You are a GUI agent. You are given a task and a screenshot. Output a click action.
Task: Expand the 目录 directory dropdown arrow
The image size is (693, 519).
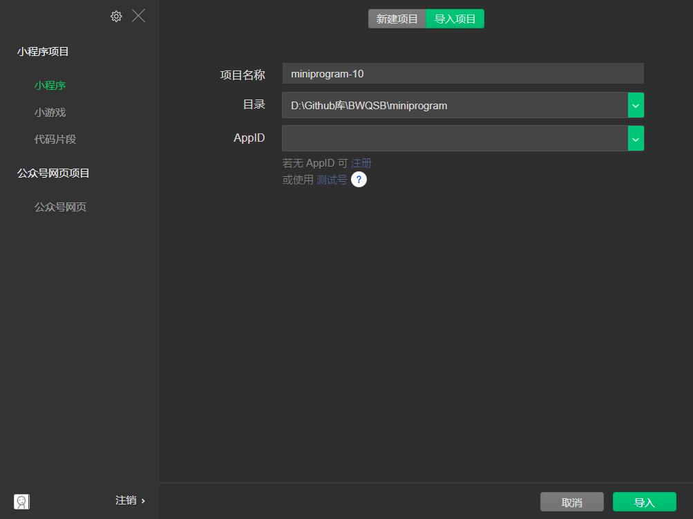coord(636,105)
